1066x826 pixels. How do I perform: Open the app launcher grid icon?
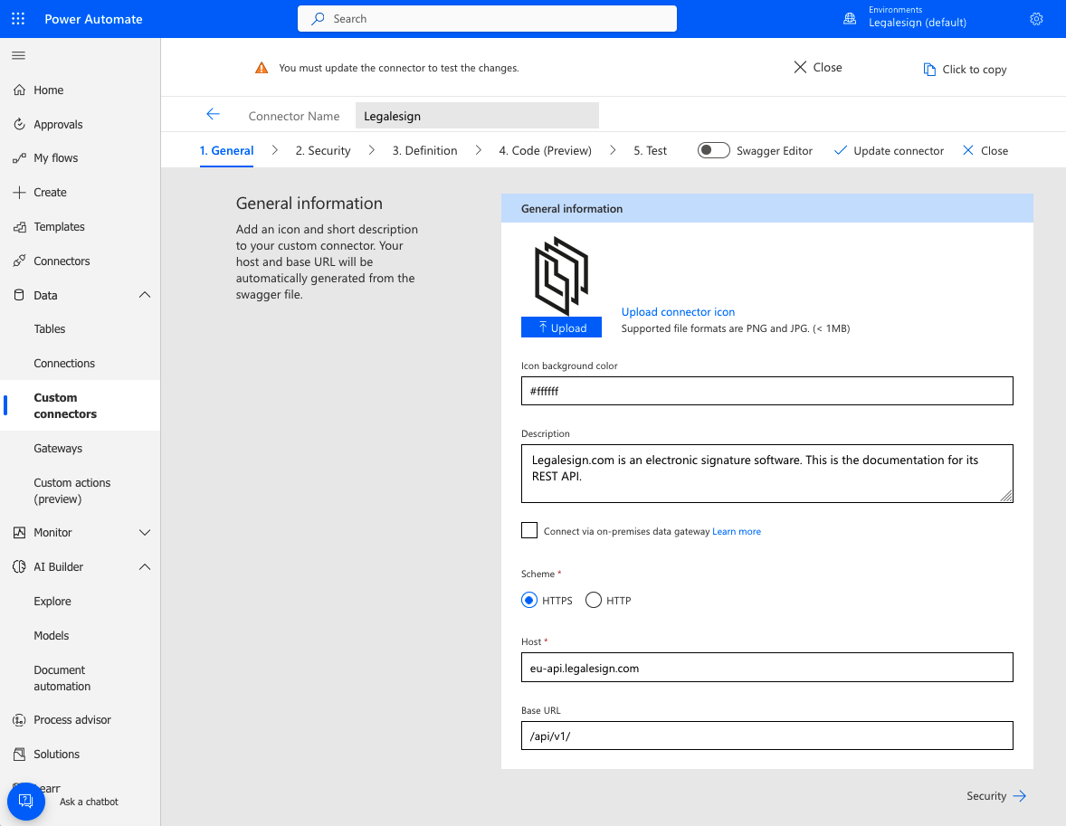click(18, 19)
